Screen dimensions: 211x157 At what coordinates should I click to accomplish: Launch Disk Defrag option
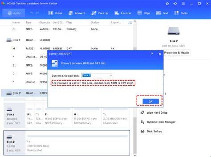coord(154,132)
